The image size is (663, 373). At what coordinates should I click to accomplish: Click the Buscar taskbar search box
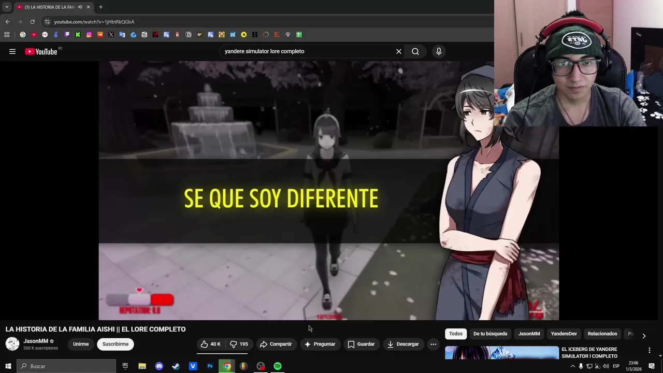pyautogui.click(x=66, y=366)
